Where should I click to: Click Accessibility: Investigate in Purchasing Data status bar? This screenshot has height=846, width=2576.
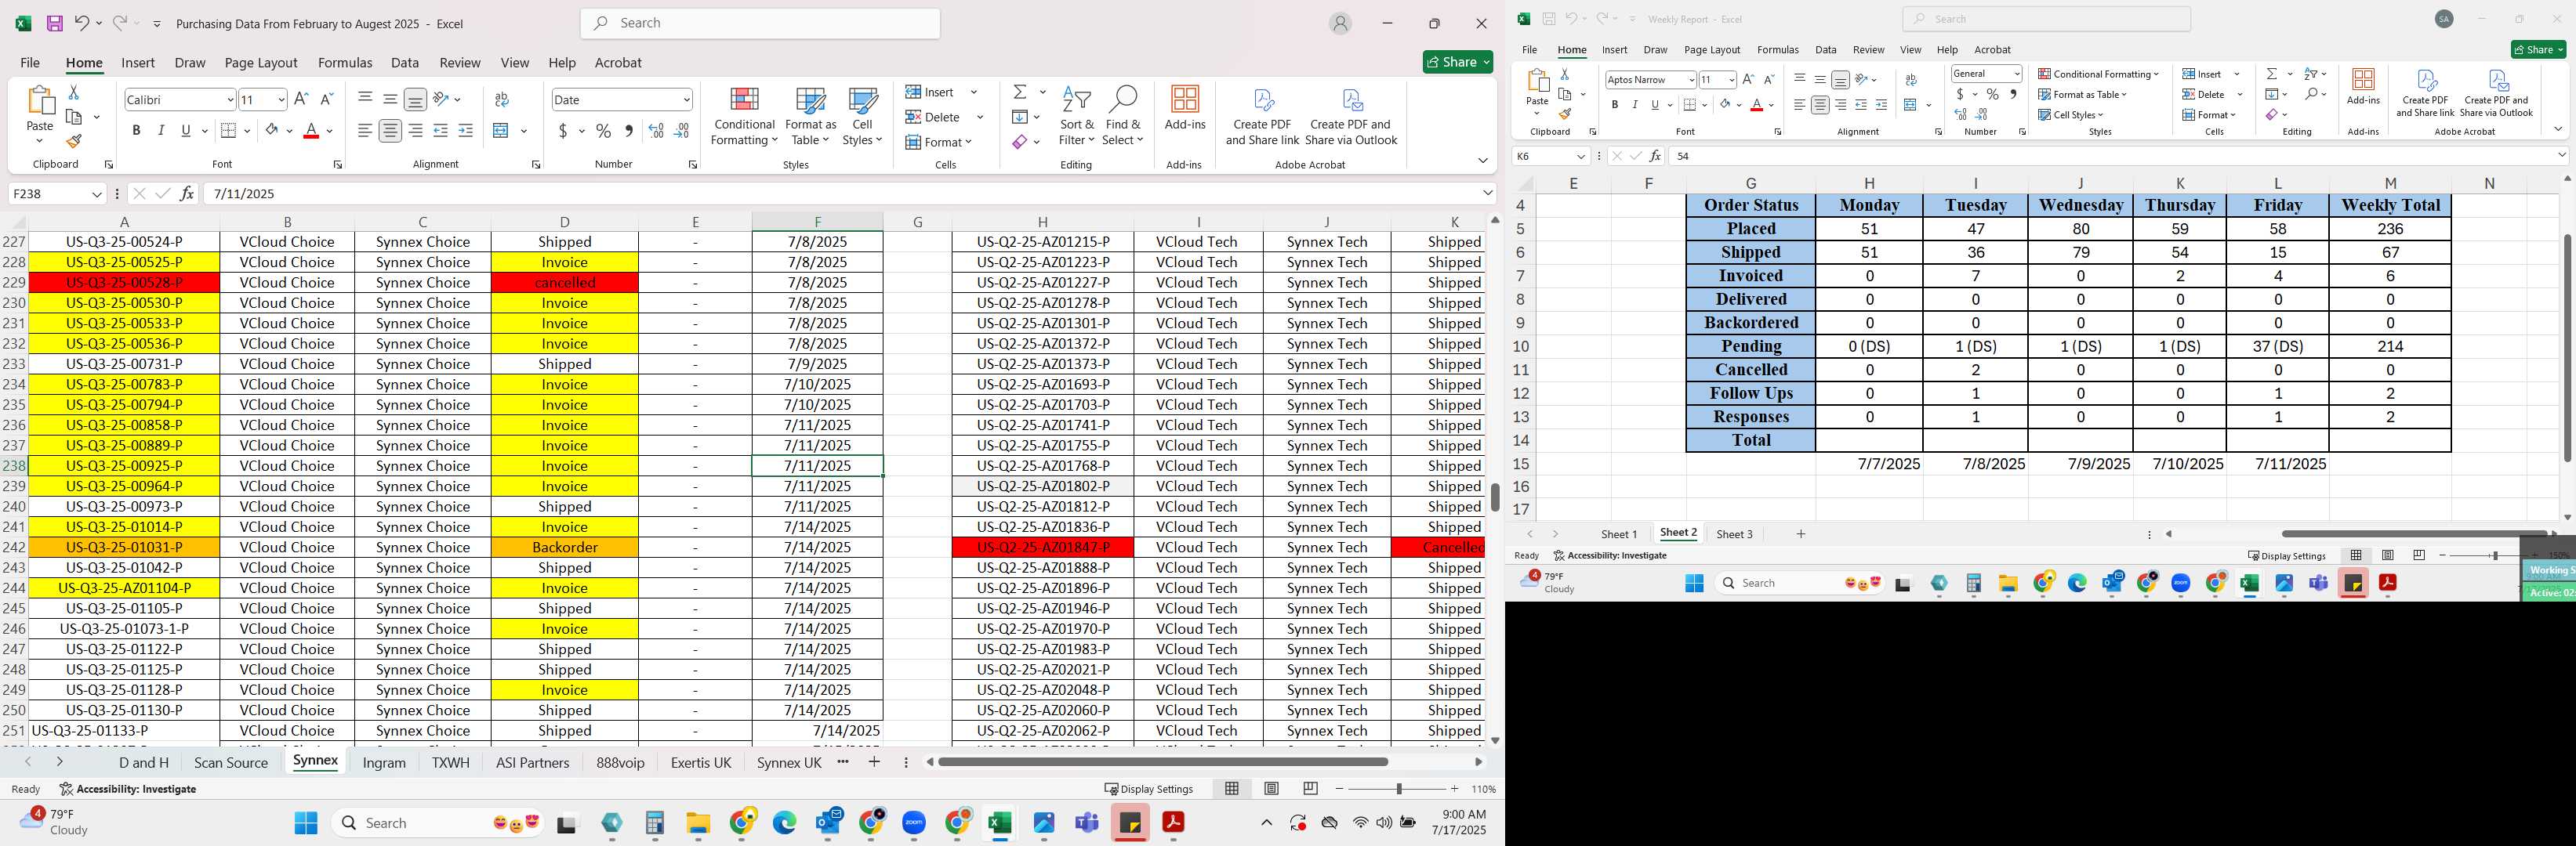click(127, 789)
